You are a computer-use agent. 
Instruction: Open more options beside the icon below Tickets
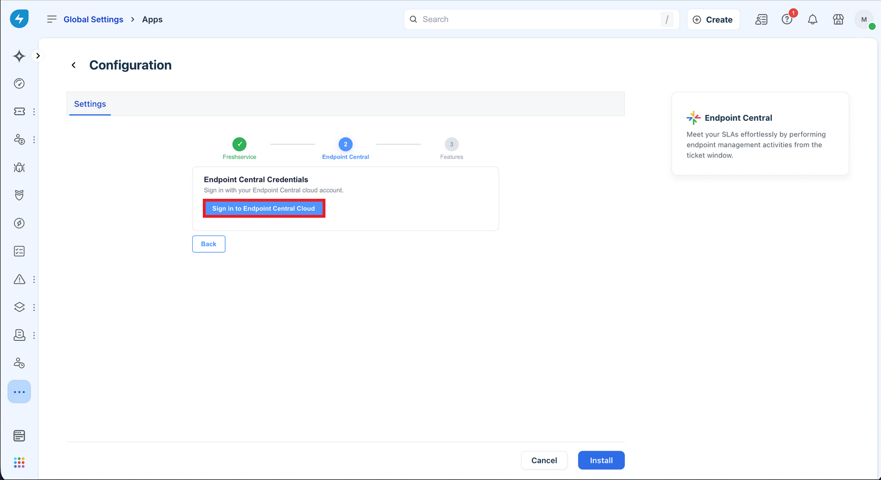pos(34,139)
